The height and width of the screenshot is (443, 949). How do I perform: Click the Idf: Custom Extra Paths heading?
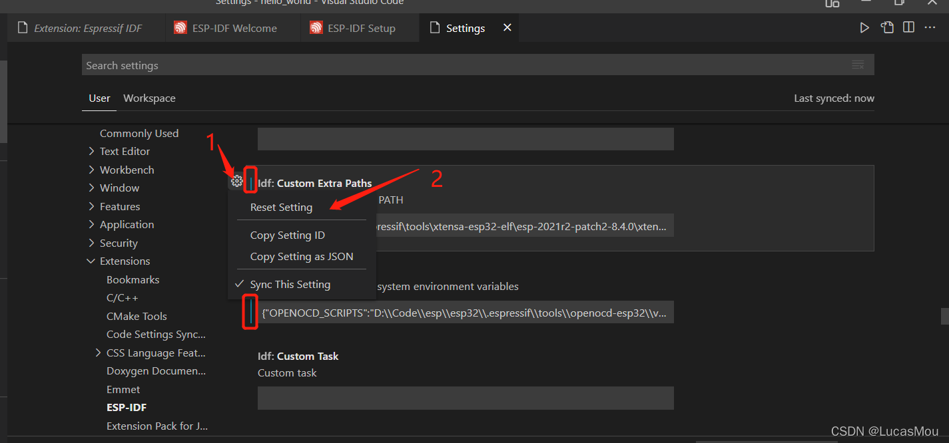(315, 184)
